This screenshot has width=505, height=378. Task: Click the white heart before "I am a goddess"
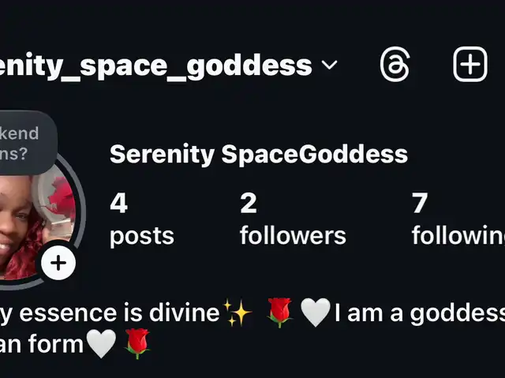click(316, 313)
